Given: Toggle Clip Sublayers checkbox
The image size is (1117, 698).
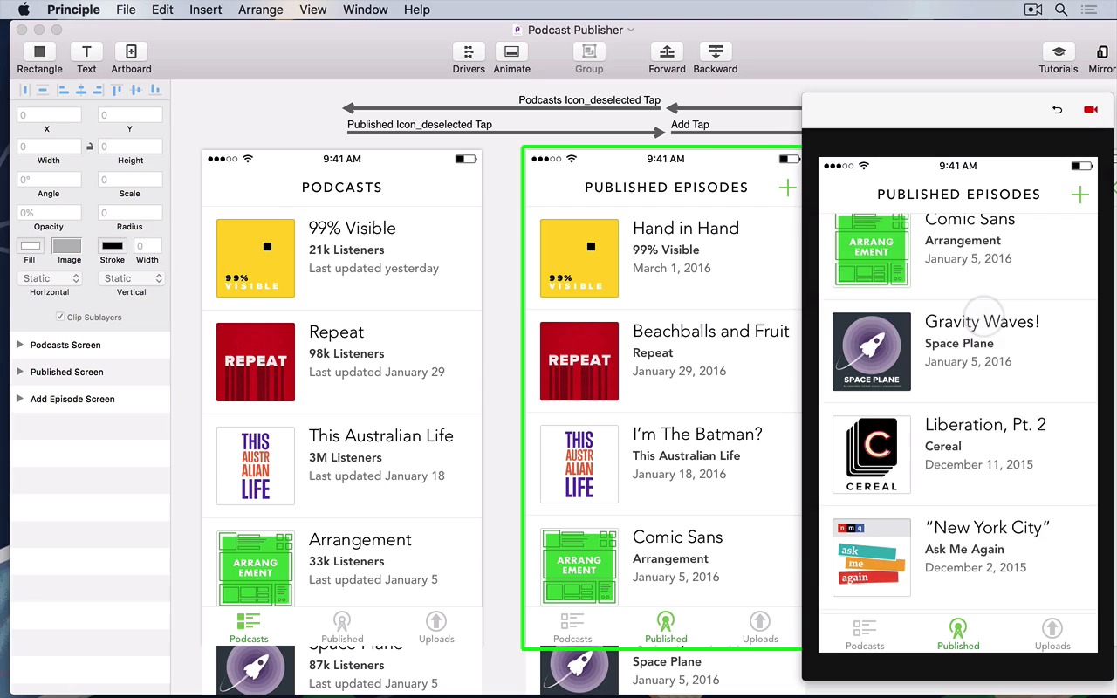Looking at the screenshot, I should 59,317.
